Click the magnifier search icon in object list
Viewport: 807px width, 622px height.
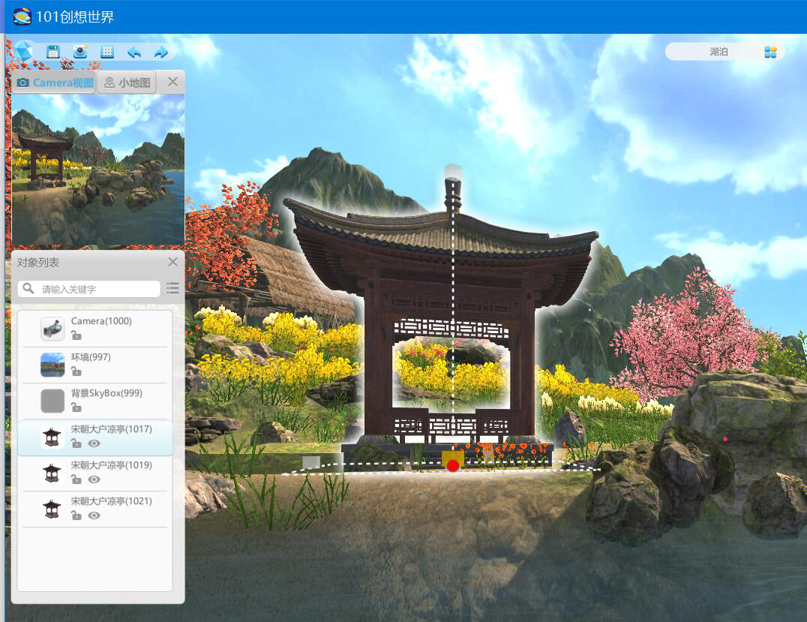pyautogui.click(x=28, y=288)
